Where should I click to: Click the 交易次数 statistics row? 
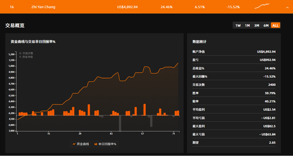click(x=234, y=85)
